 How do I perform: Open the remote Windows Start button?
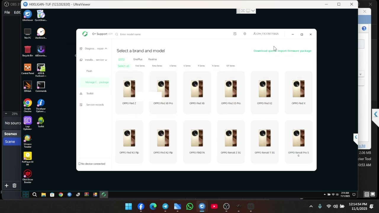pyautogui.click(x=25, y=194)
